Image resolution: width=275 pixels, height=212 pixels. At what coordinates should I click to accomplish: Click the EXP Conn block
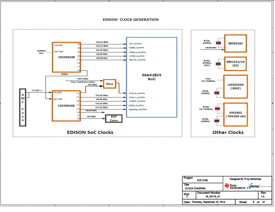[114, 119]
